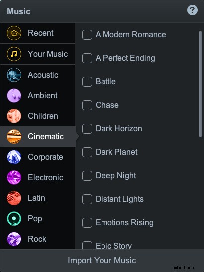Screen dimensions: 204x272
Task: Select the Rock guitar icon
Action: (14, 239)
